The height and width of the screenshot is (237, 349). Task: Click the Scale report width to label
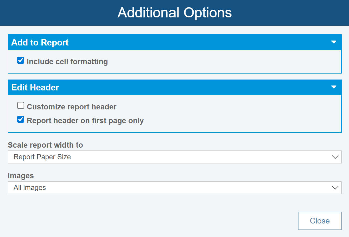(x=45, y=145)
